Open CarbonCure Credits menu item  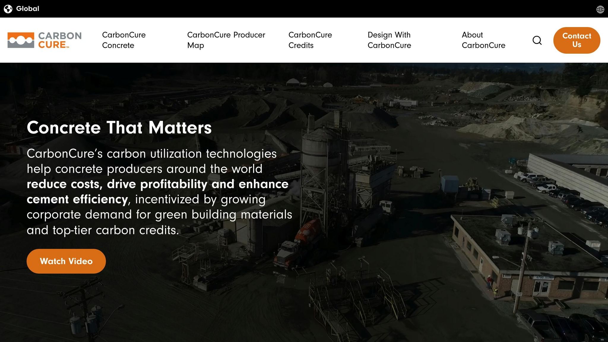point(310,40)
